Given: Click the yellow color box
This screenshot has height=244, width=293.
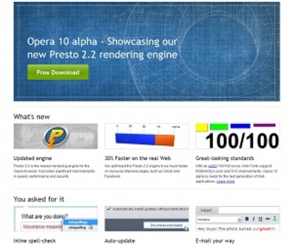Looking at the screenshot, I should click(202, 127).
